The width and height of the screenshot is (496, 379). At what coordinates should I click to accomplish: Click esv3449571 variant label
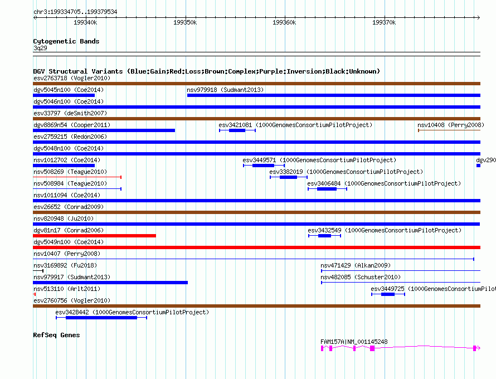(x=319, y=160)
